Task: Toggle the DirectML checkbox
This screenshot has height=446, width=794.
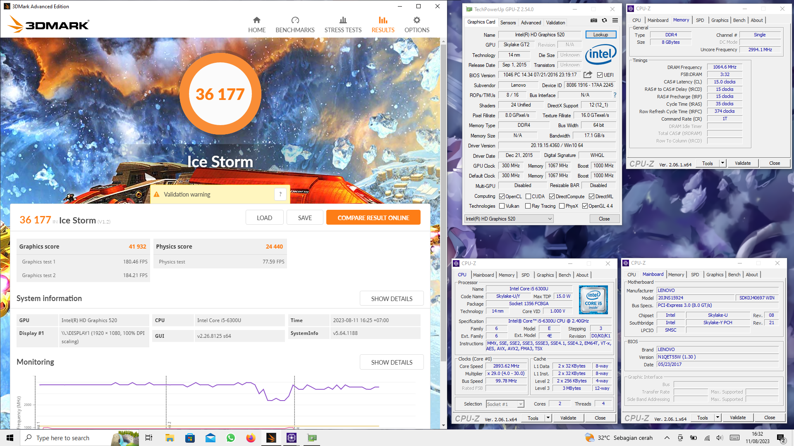Action: (591, 197)
